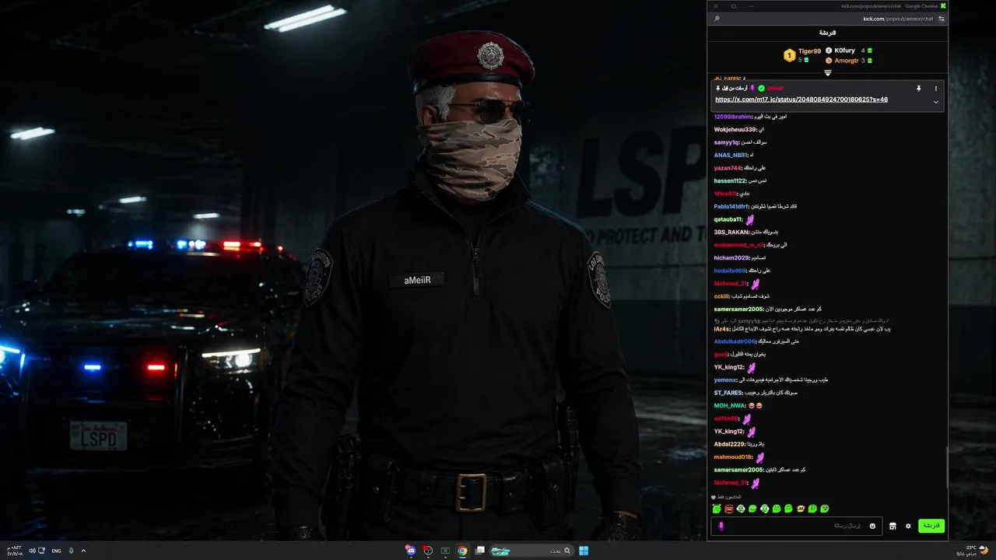Open the pinned x.com status link

(801, 100)
